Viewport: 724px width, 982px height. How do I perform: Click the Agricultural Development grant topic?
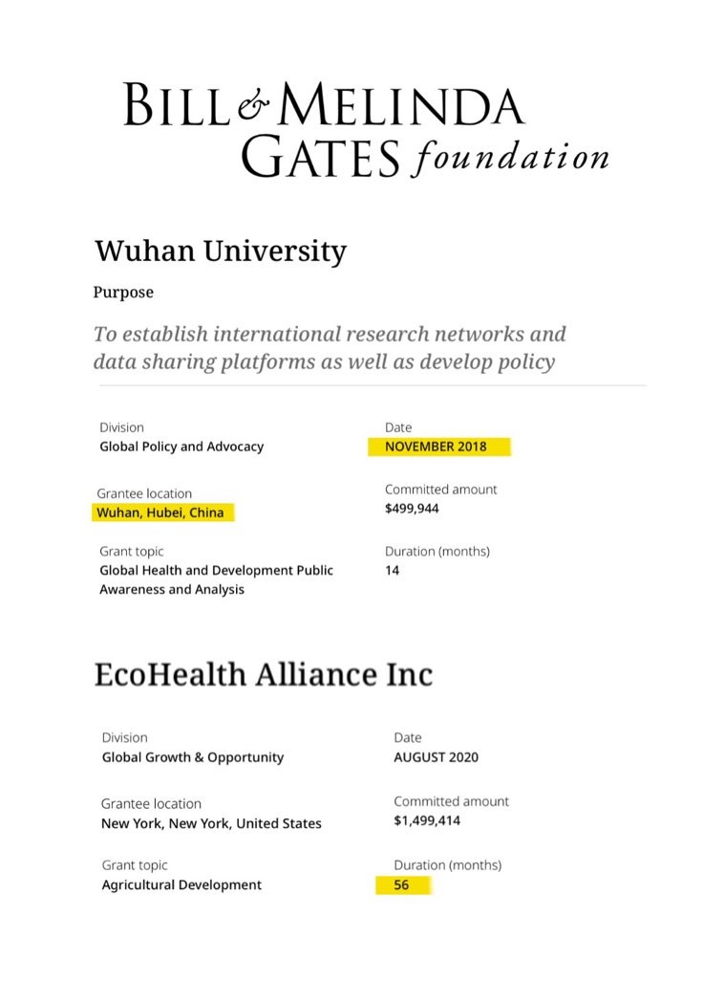tap(181, 885)
